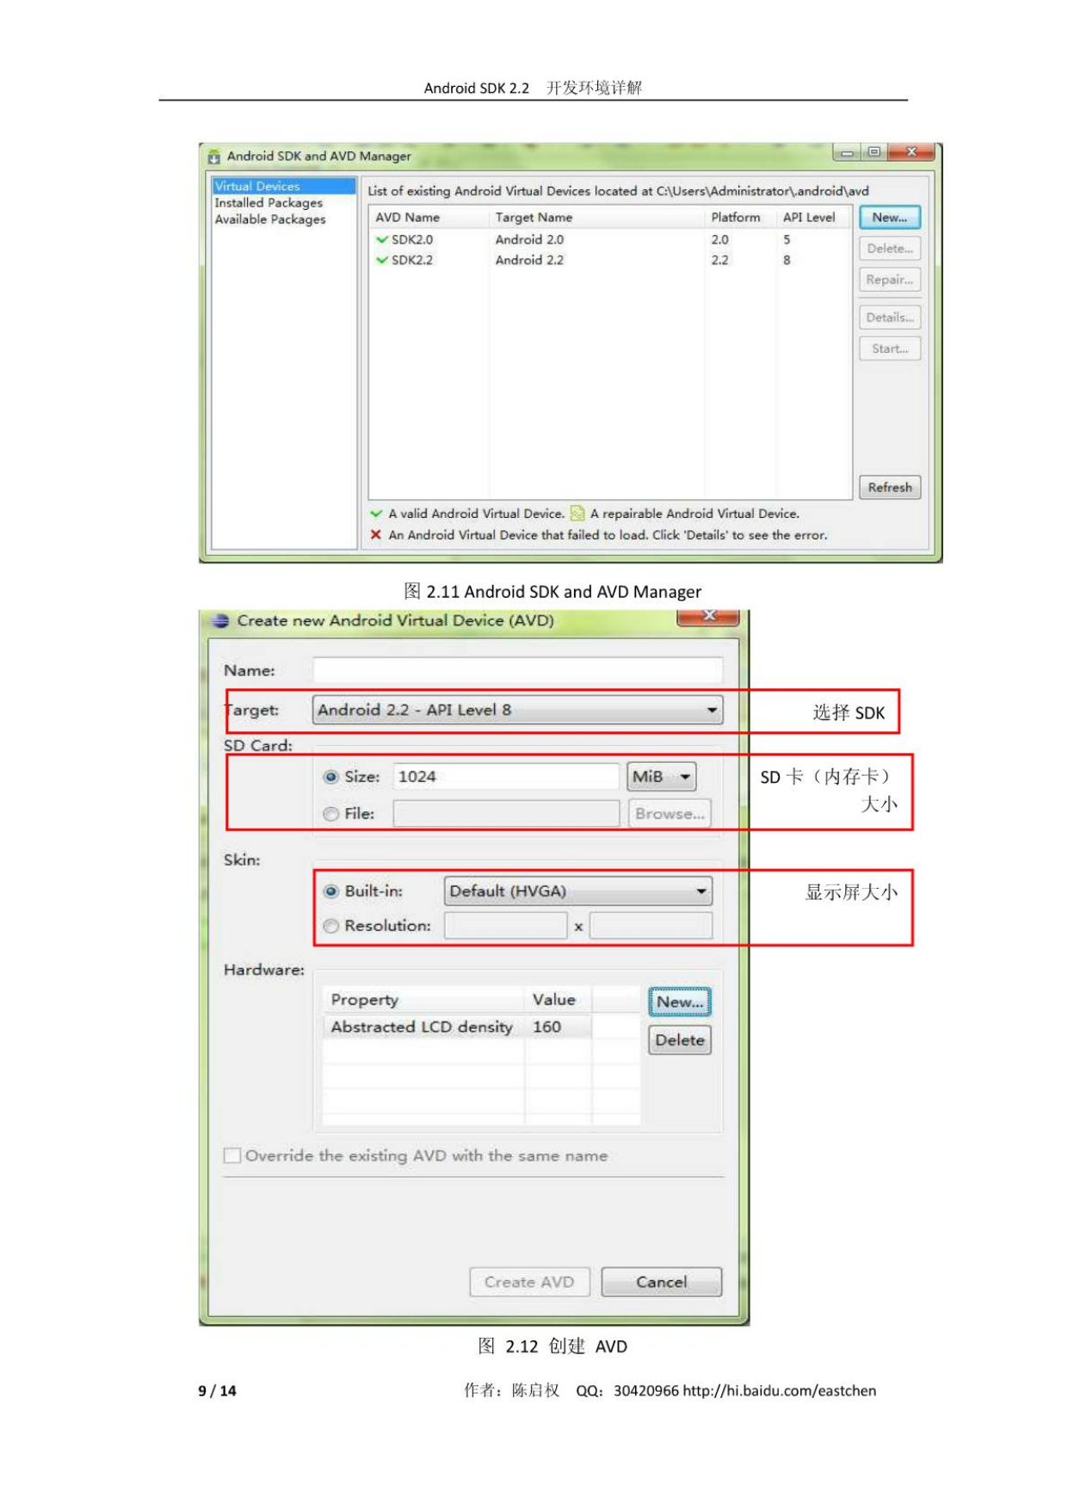This screenshot has height=1509, width=1068.
Task: Sort by the API Level column header
Action: pyautogui.click(x=812, y=218)
